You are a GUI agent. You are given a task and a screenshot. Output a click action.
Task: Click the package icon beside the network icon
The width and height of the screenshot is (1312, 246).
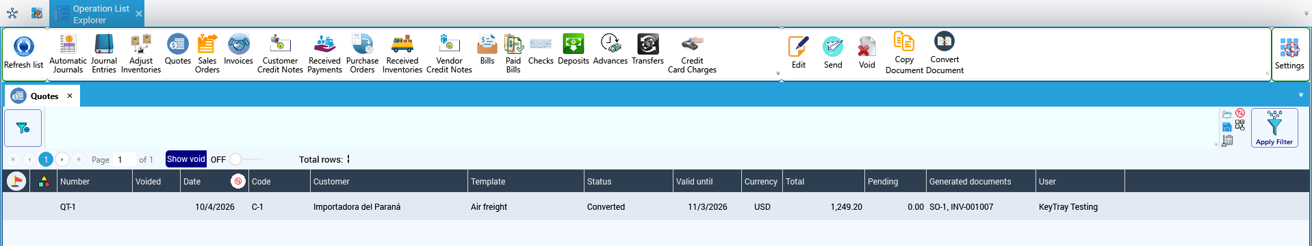point(37,13)
